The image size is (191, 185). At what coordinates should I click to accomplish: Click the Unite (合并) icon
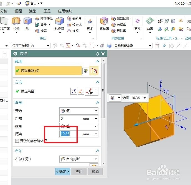click(x=37, y=24)
